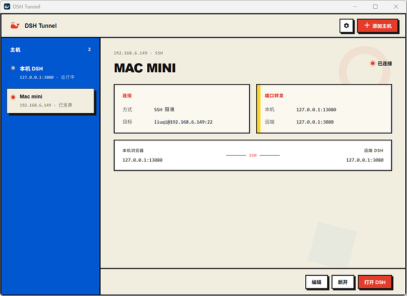Click the 127.0.0.1:3080 远端 value in 端口转发 card
The width and height of the screenshot is (407, 296).
coord(315,122)
